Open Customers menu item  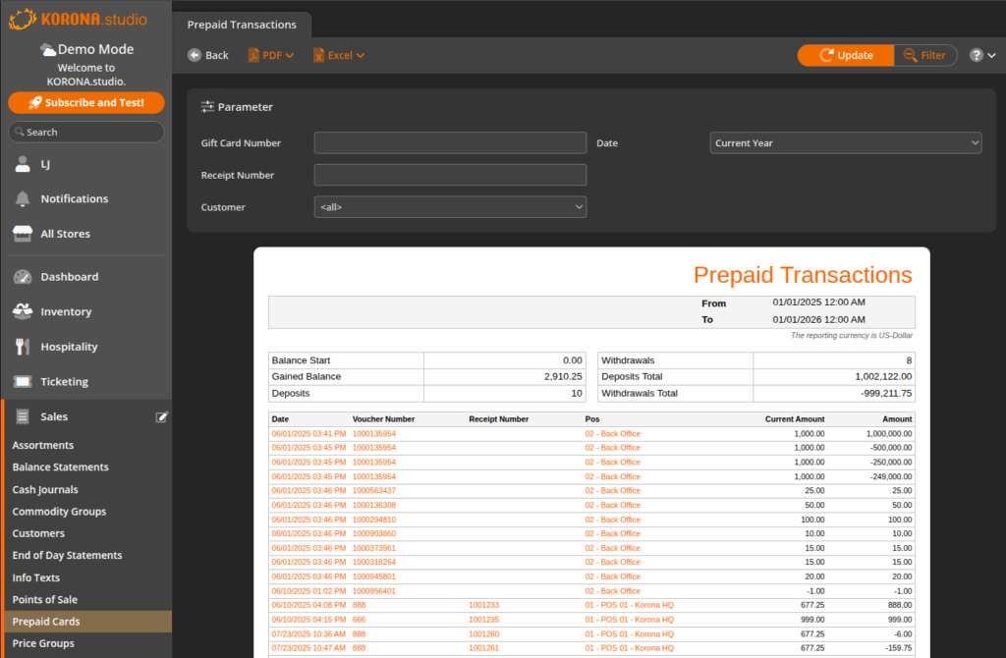point(38,533)
